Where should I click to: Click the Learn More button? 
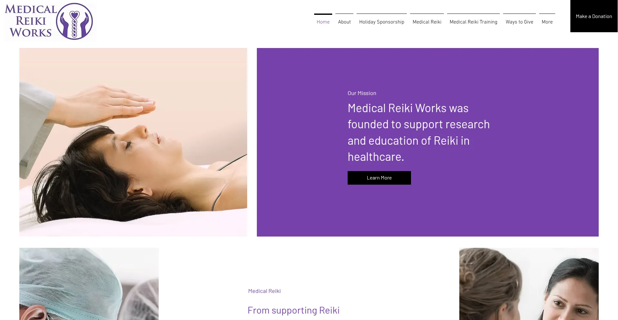click(379, 178)
